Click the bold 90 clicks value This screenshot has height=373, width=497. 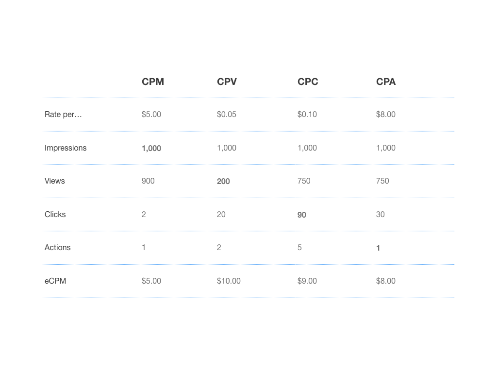click(x=301, y=215)
